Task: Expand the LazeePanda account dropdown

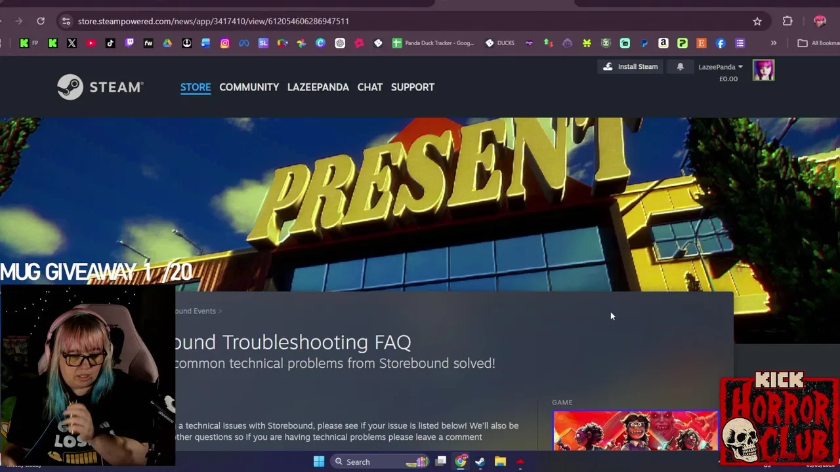Action: point(720,67)
